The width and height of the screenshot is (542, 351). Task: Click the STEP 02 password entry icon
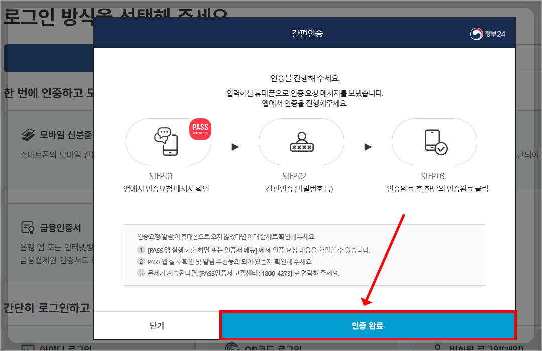tap(301, 142)
